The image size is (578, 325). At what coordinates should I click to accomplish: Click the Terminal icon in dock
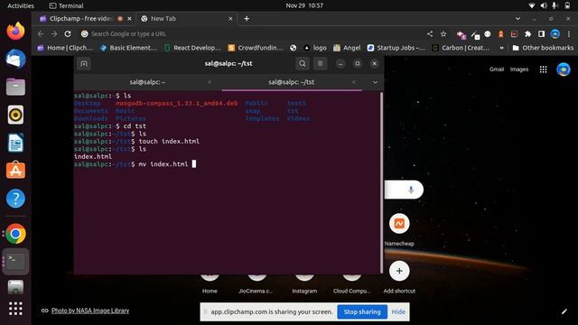coord(15,261)
